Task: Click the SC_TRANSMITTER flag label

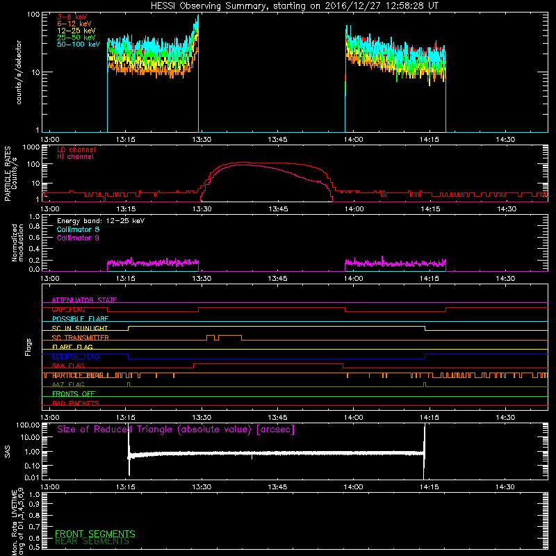Action: [x=80, y=338]
